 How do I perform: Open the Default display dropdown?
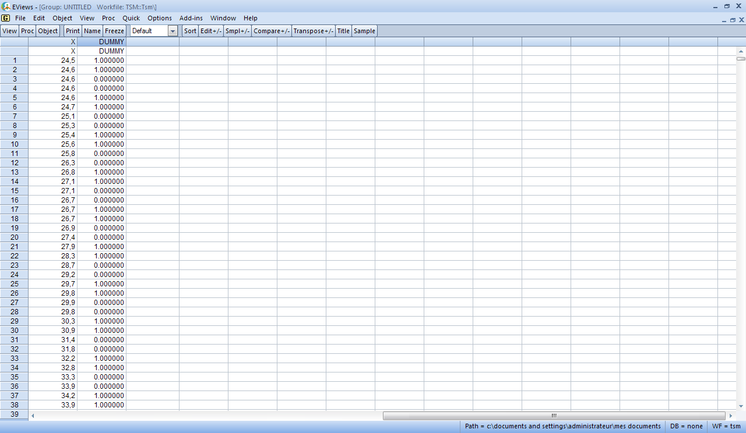tap(173, 31)
